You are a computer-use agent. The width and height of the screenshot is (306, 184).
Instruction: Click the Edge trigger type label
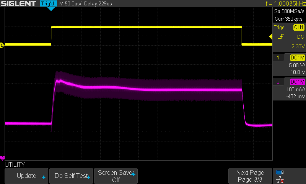(x=279, y=27)
